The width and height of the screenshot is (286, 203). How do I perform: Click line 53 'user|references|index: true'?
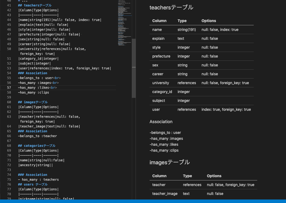65,68
